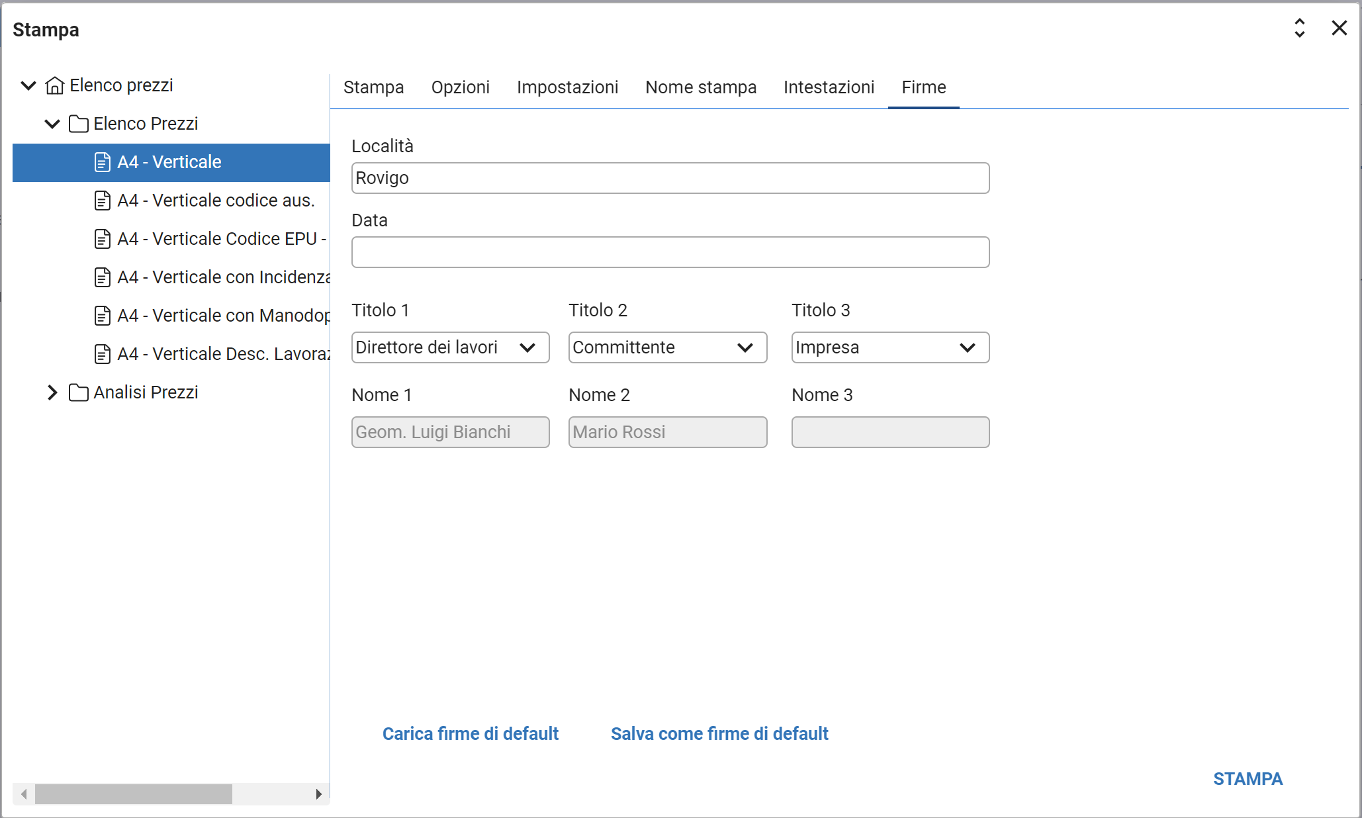Click into the Data input field

670,252
